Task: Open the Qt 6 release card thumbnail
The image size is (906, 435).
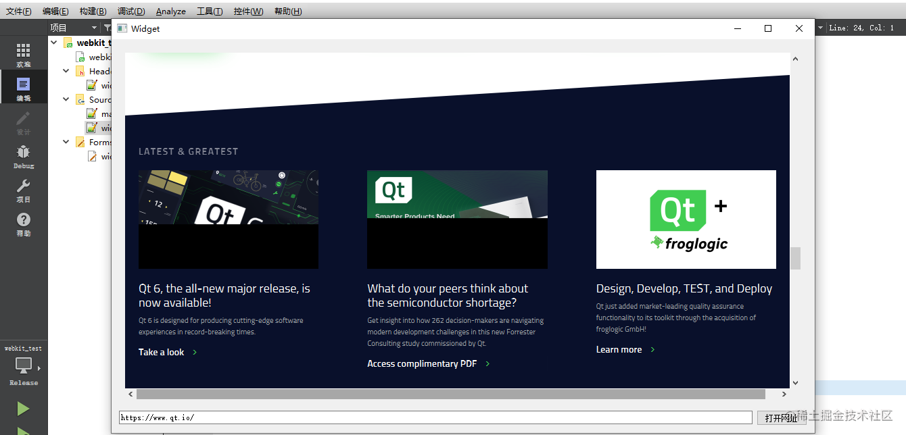Action: (229, 220)
